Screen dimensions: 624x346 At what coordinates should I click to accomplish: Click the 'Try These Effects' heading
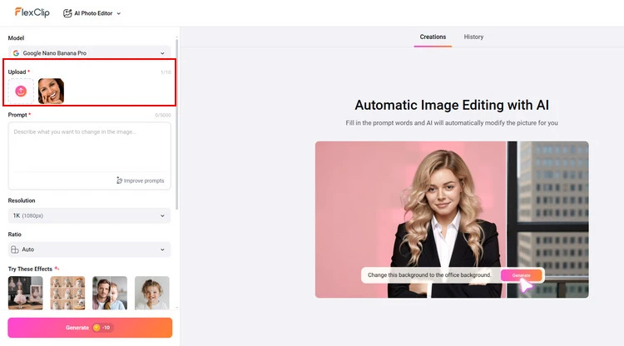click(x=30, y=269)
